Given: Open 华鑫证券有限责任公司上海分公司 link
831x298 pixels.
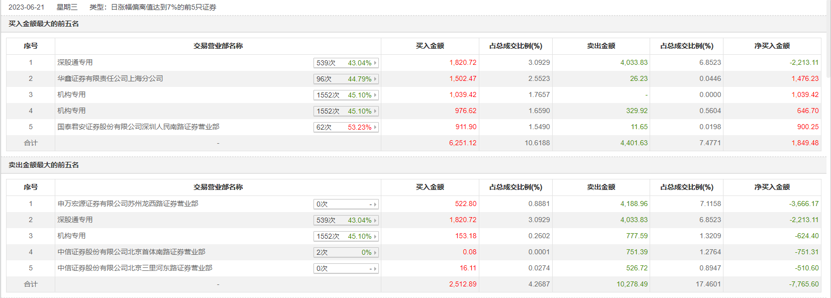Looking at the screenshot, I should pyautogui.click(x=110, y=78).
